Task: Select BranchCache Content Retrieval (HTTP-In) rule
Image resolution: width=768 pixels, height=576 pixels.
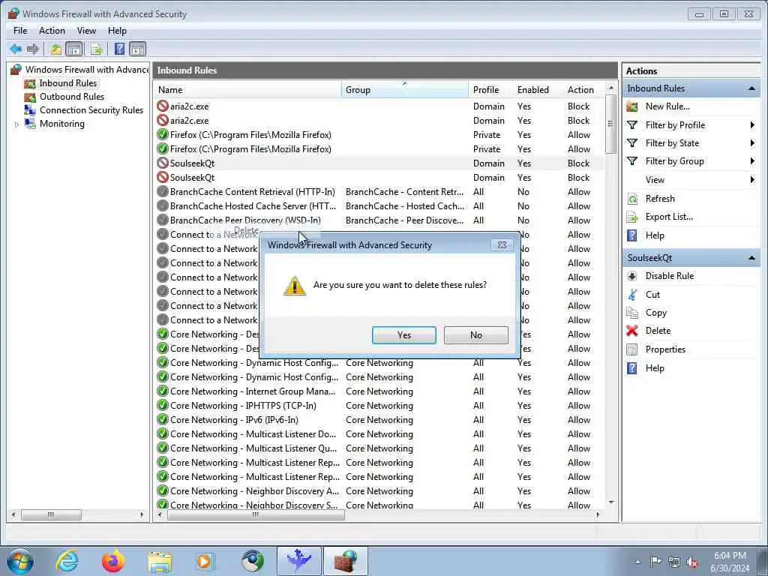Action: pyautogui.click(x=379, y=191)
